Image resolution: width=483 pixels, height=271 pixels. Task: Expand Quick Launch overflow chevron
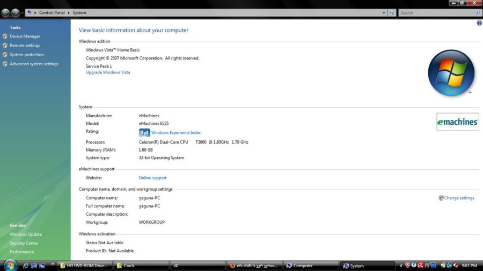pos(53,264)
